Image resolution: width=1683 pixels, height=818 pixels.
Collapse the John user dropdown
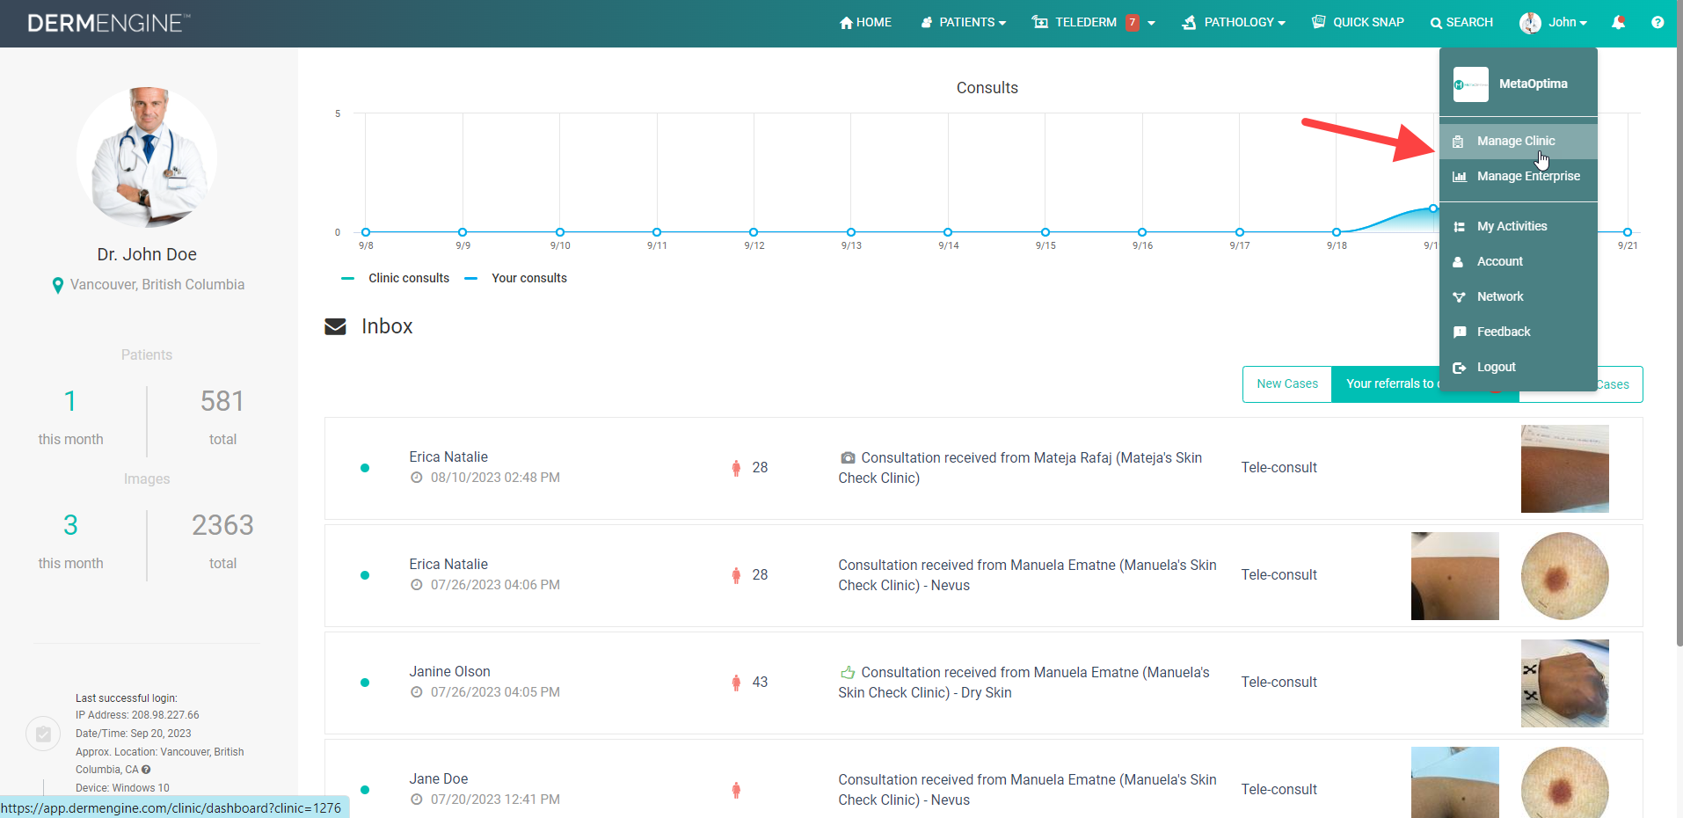(x=1554, y=23)
